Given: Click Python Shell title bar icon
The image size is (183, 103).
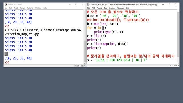Looking at the screenshot, I should tap(6, 5).
